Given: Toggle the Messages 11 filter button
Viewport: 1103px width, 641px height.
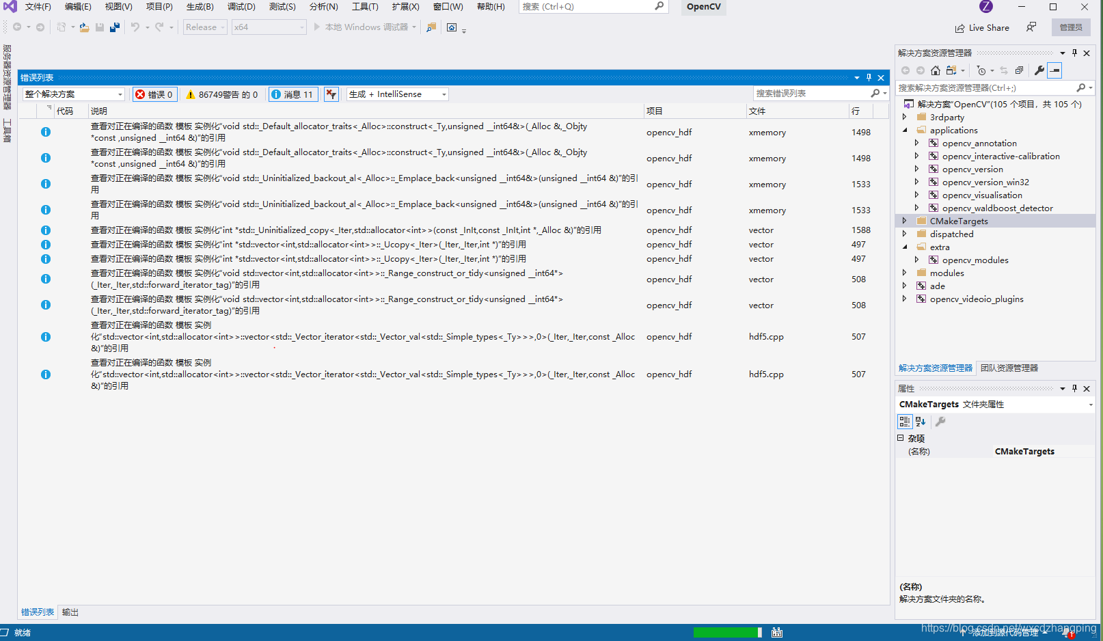Looking at the screenshot, I should [292, 94].
